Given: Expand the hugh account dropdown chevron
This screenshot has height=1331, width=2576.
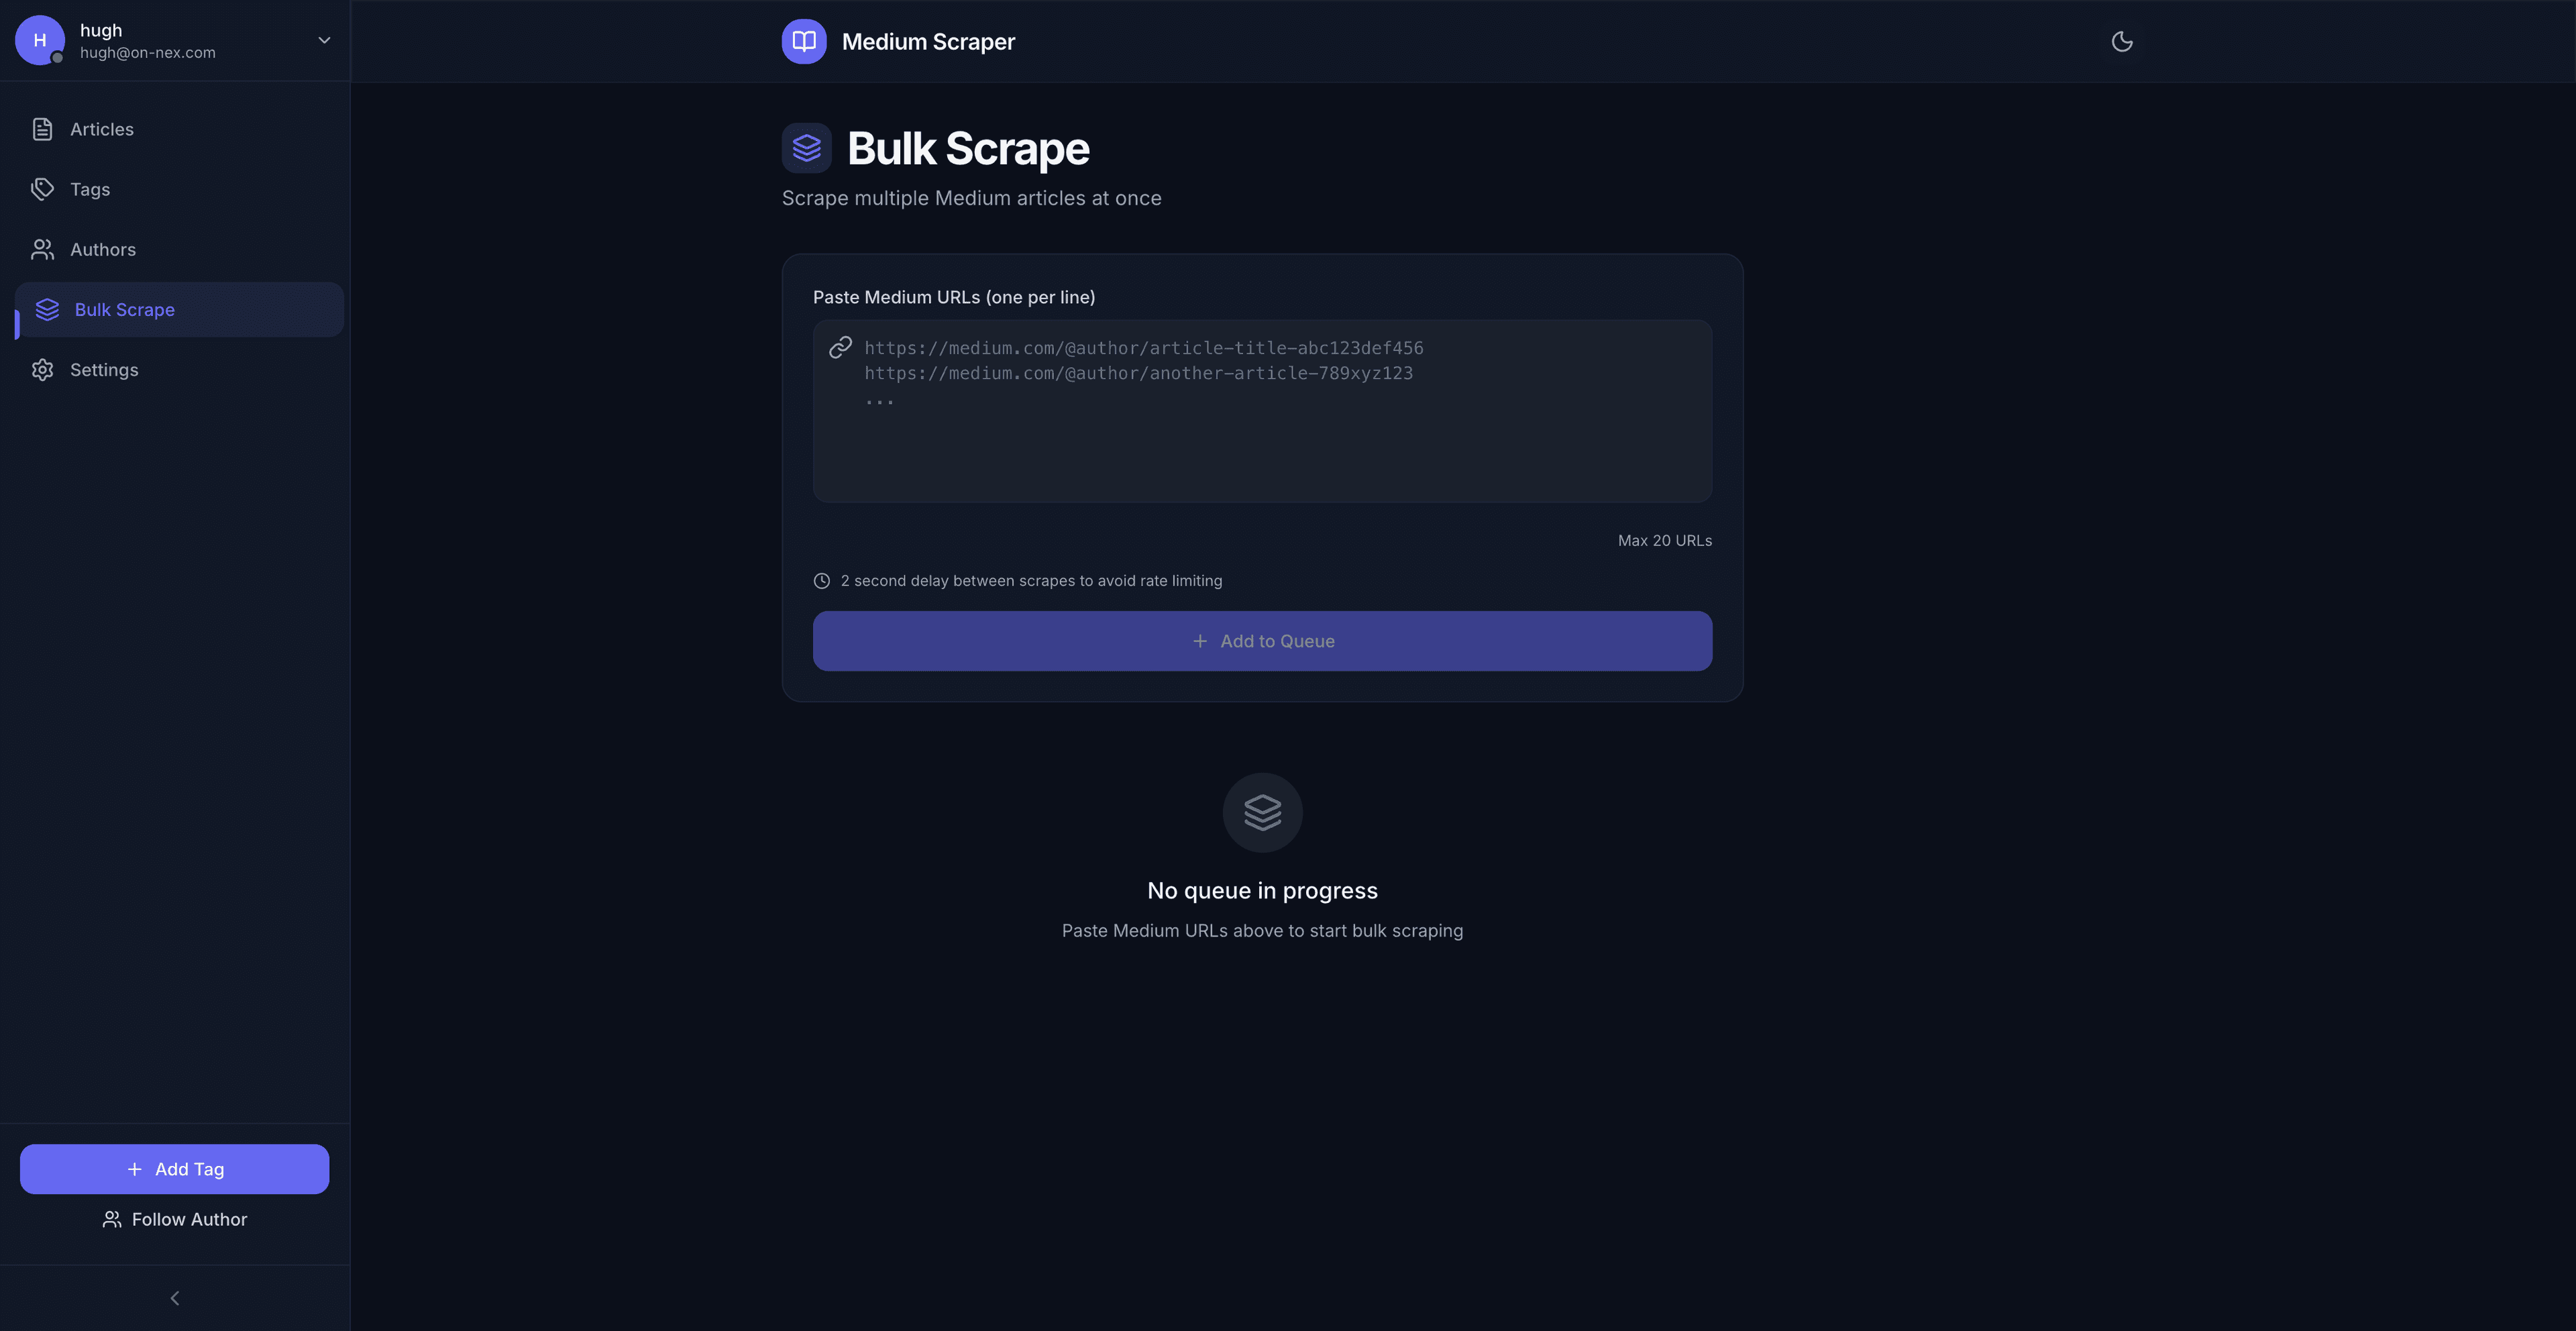Looking at the screenshot, I should coord(324,40).
